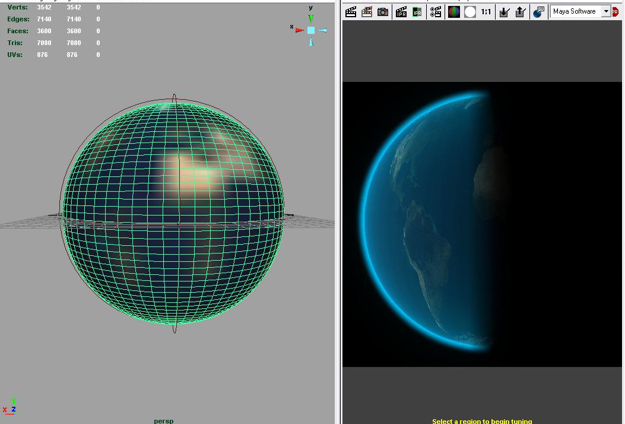This screenshot has height=424, width=625.
Task: Toggle the RGB channels display
Action: pyautogui.click(x=454, y=12)
